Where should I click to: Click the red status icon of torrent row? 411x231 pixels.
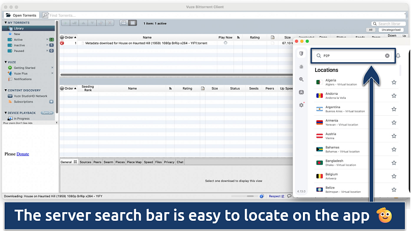click(62, 43)
